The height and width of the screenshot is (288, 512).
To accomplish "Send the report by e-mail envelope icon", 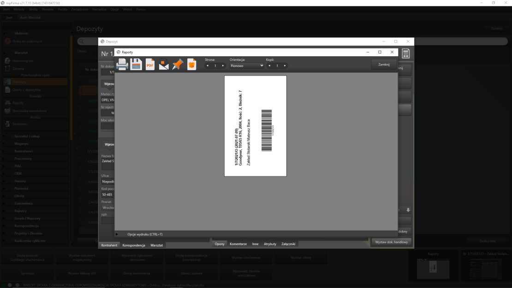I will point(164,64).
